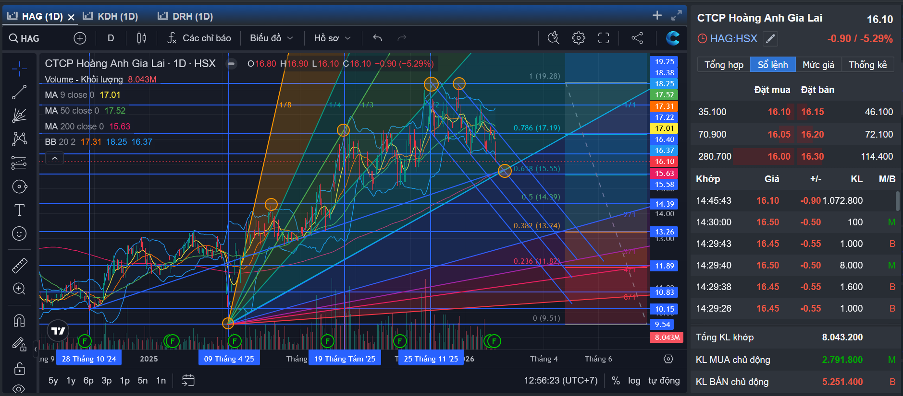Viewport: 903px width, 396px height.
Task: Click the edit pencil next to HAG:HSX
Action: click(x=770, y=39)
